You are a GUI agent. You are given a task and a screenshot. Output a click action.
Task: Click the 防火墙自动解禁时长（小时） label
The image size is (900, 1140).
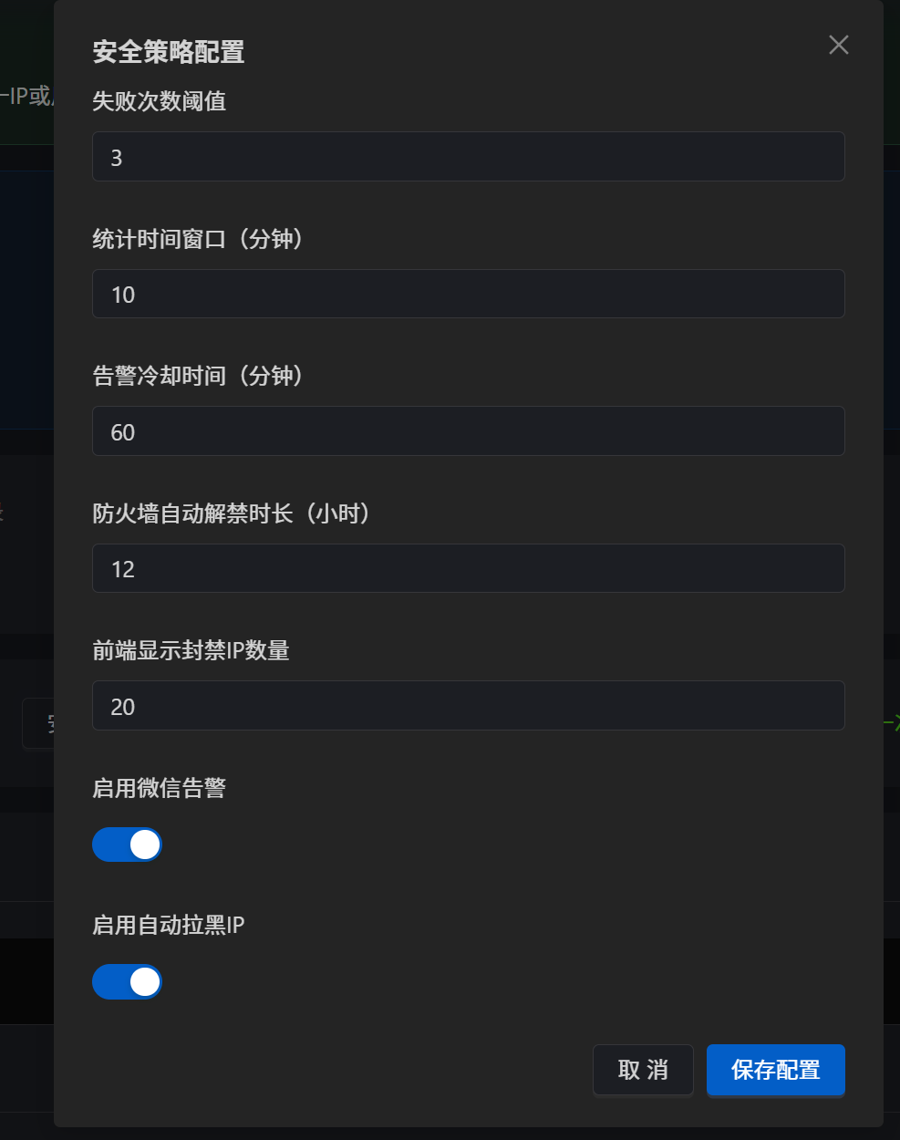231,513
